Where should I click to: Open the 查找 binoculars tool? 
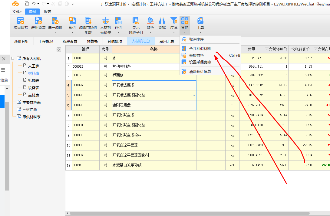click(x=162, y=21)
